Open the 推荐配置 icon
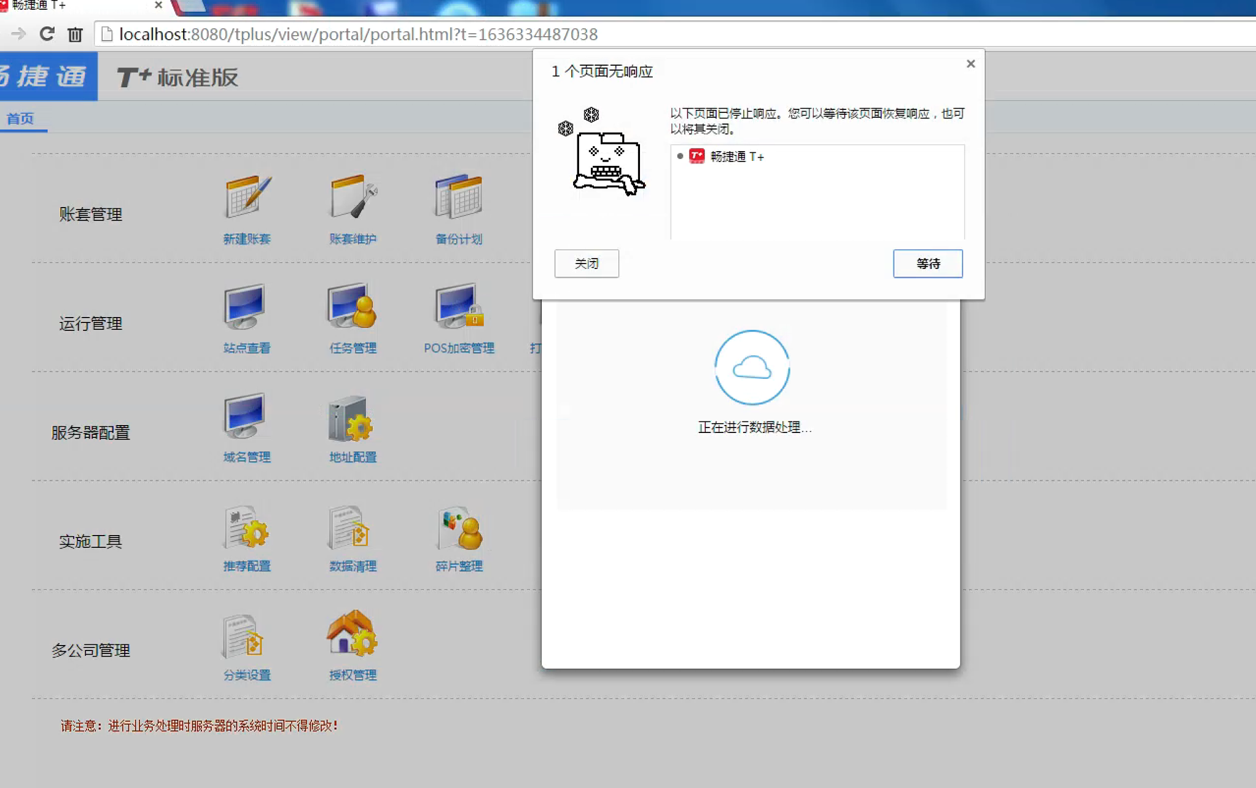The image size is (1256, 788). [246, 527]
